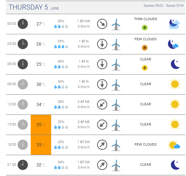
Task: Click the sun icon for 09:00
Action: click(175, 84)
